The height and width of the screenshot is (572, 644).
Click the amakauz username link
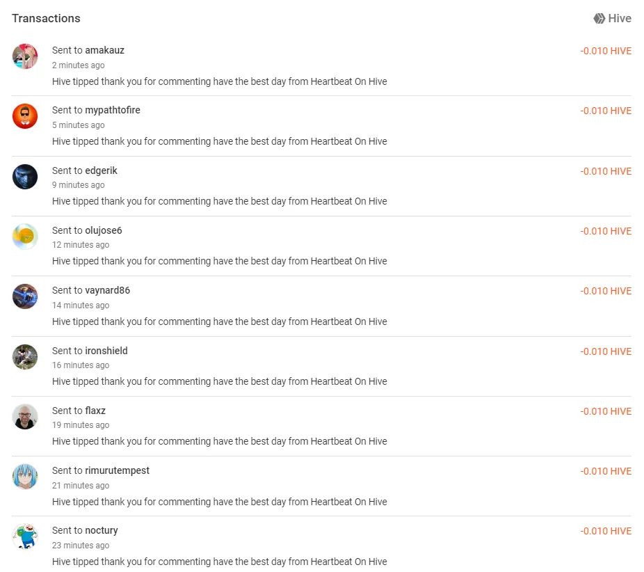click(105, 50)
